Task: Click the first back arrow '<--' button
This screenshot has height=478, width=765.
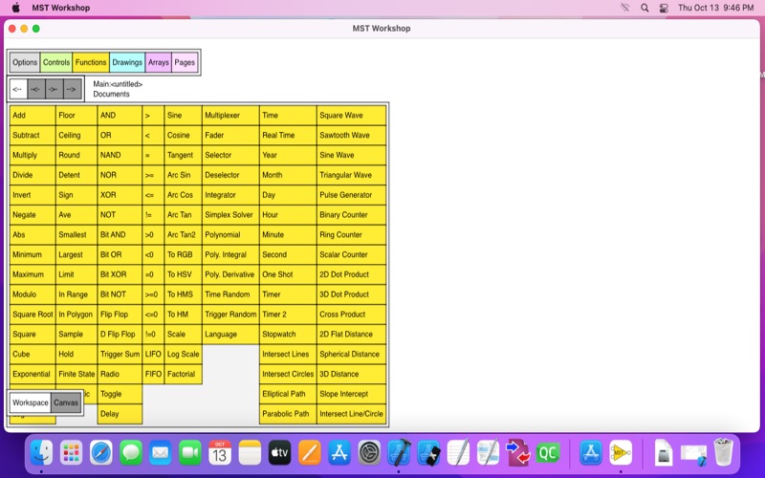Action: (x=18, y=89)
